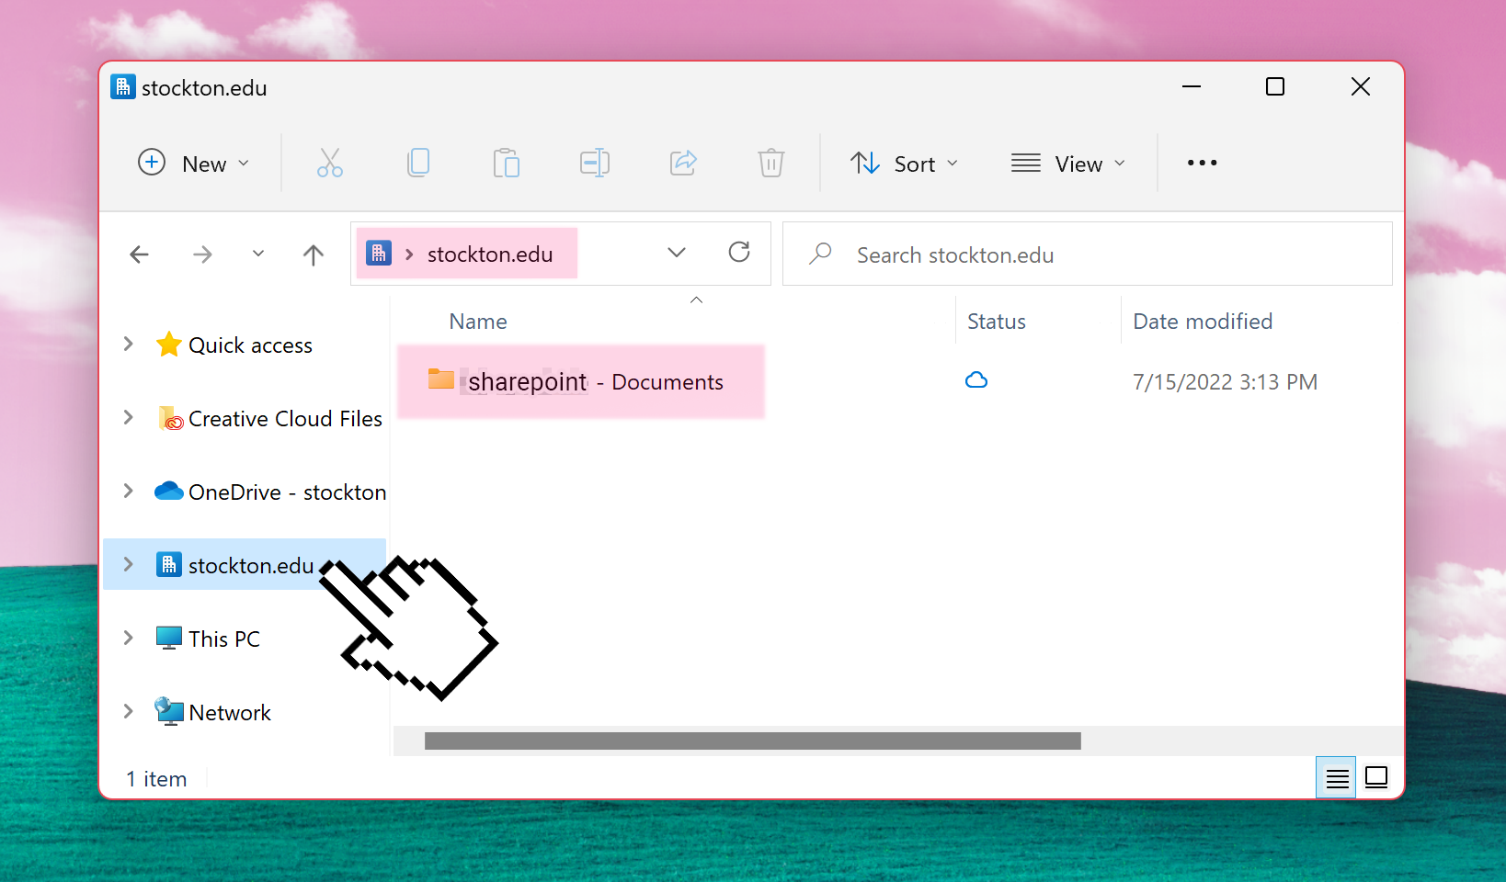Screen dimensions: 1506x882
Task: Go back with the left arrow
Action: click(x=140, y=254)
